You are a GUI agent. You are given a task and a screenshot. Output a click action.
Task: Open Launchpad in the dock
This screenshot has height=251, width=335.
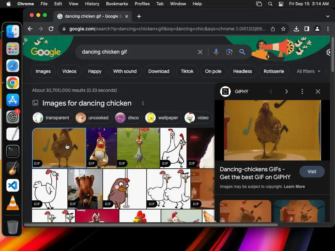coord(13,49)
